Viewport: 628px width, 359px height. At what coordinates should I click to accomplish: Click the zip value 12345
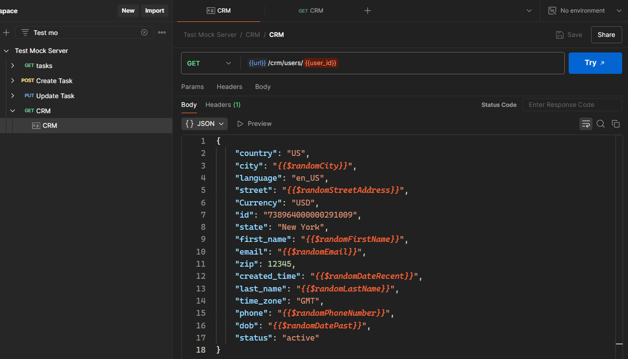tap(279, 264)
